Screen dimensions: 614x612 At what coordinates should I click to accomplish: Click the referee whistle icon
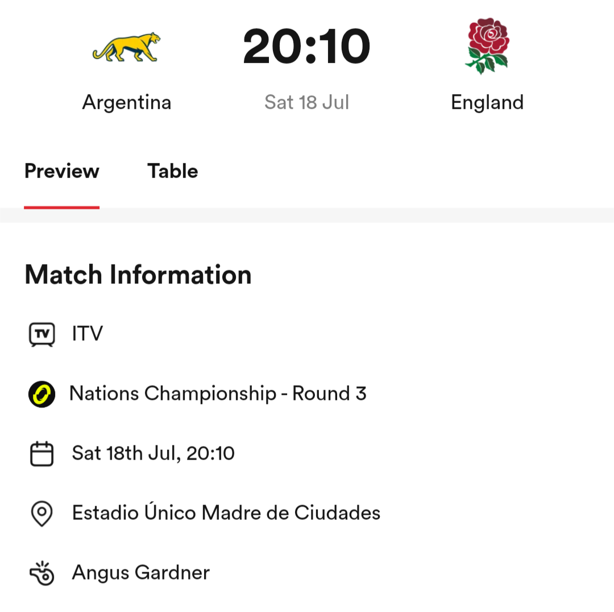[x=42, y=573]
